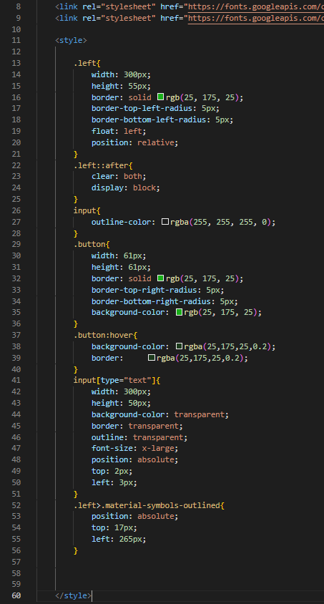Click the rel="stylesheet" attribute on line 8
324x604 pixels.
point(119,7)
